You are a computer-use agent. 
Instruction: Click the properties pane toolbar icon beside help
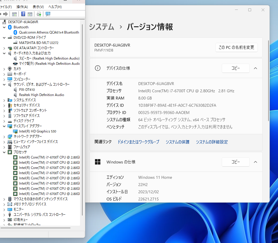[x=30, y=14]
